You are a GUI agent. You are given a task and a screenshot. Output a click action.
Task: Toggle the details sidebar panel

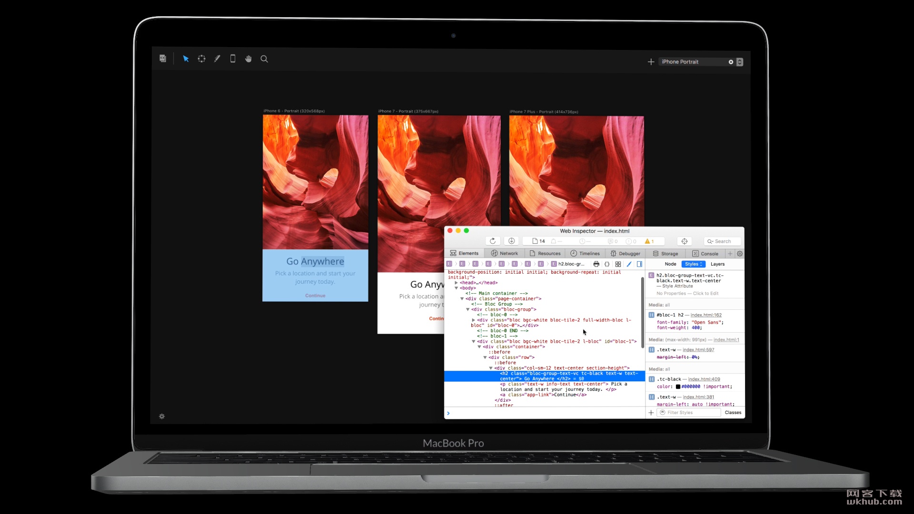click(x=639, y=264)
